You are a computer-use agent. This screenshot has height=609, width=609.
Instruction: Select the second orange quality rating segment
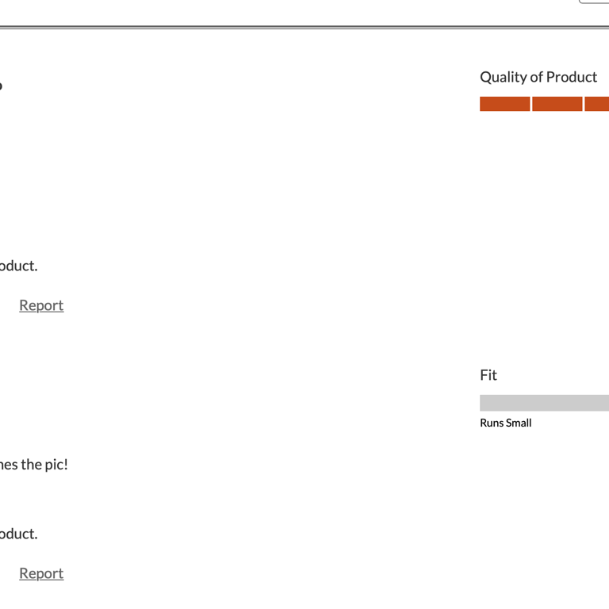tap(557, 104)
